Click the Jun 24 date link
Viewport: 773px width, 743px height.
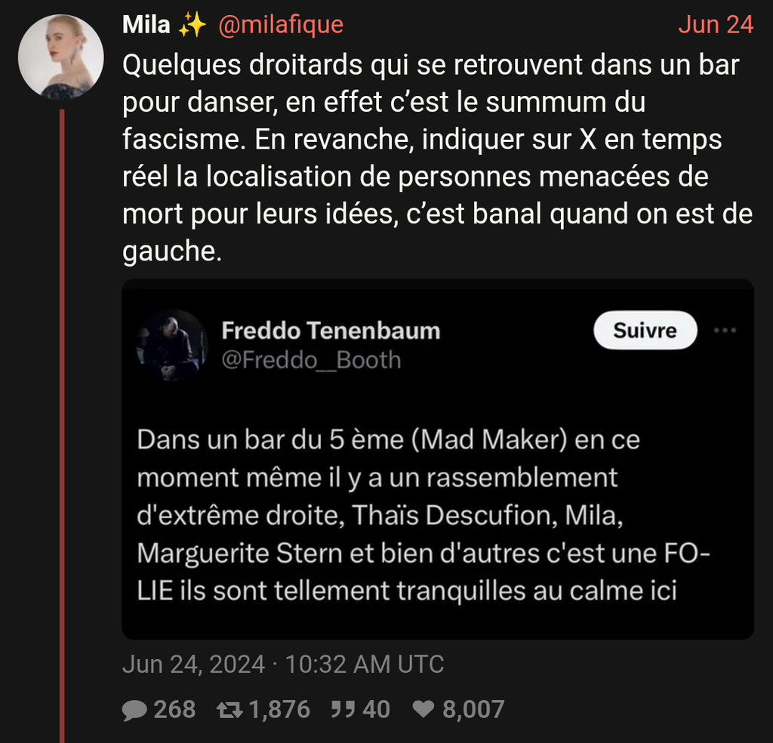tap(716, 25)
